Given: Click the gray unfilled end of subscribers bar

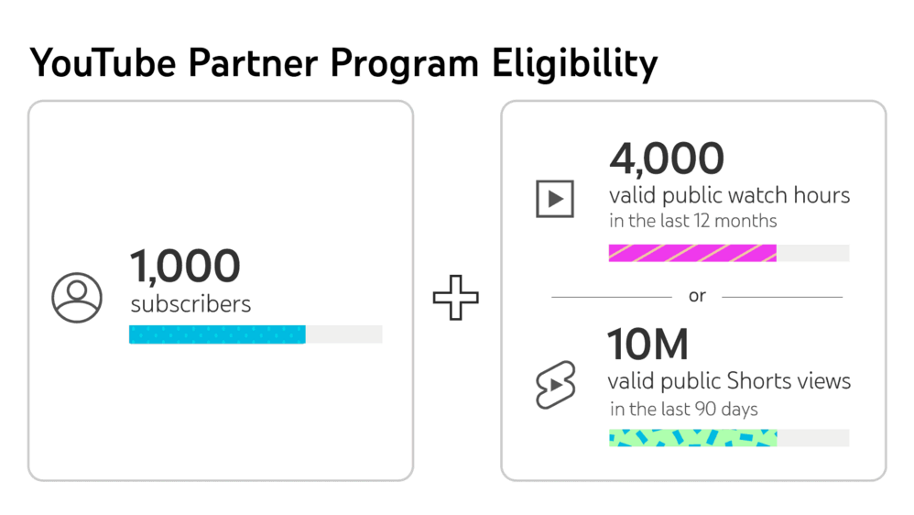Looking at the screenshot, I should coord(343,334).
